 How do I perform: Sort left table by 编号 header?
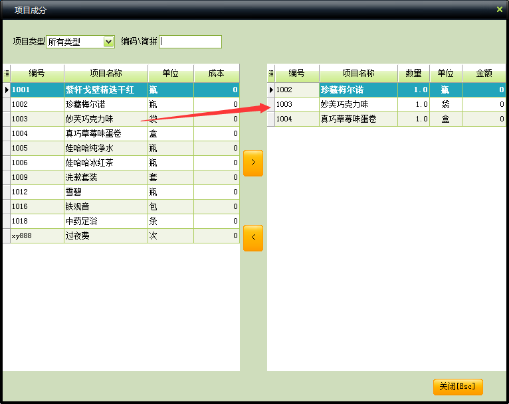coord(37,73)
